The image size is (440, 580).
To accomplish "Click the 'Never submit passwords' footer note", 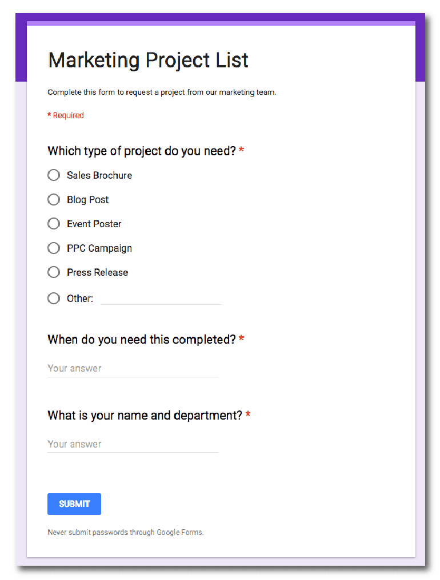I will (125, 533).
